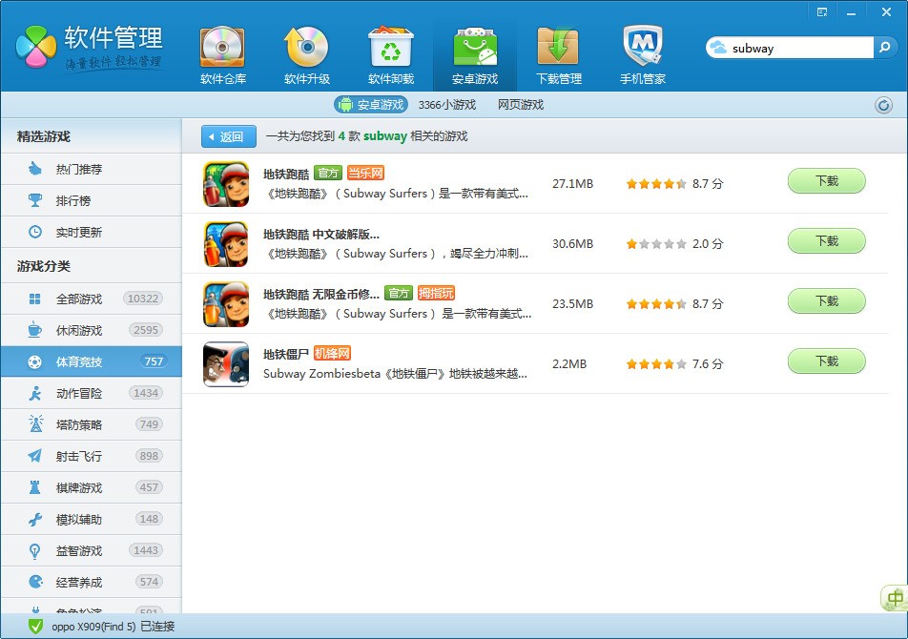
Task: Click the 7.6 分 star rating
Action: (x=674, y=364)
